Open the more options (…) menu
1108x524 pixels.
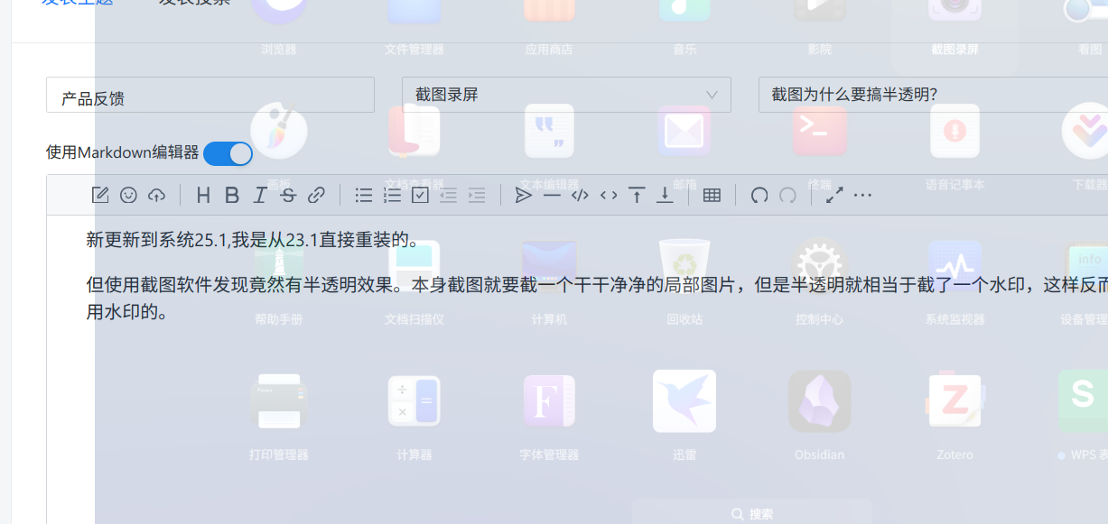[863, 195]
